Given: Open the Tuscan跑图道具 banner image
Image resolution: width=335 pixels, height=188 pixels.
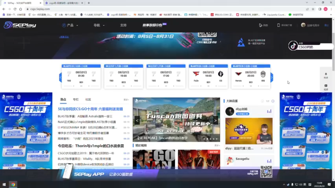Looking at the screenshot, I should point(176,119).
